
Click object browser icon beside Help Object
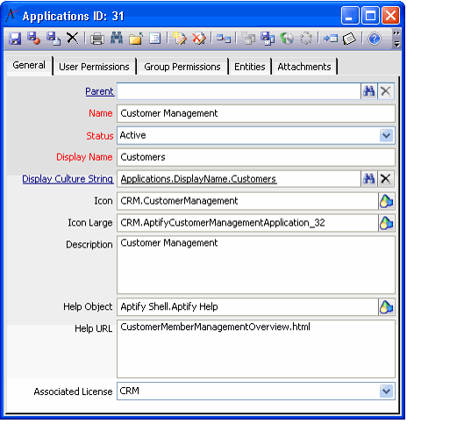coord(387,307)
